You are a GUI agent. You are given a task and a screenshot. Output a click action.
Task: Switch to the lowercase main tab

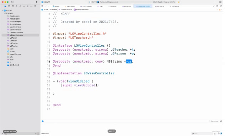100,6
